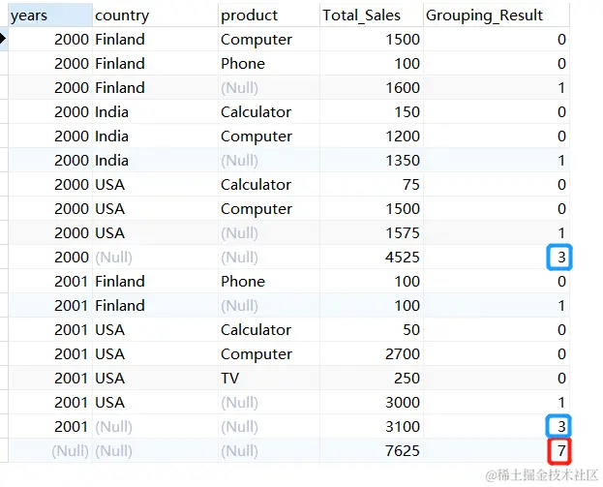Select the 1200 Total_Sales cell

[x=372, y=137]
